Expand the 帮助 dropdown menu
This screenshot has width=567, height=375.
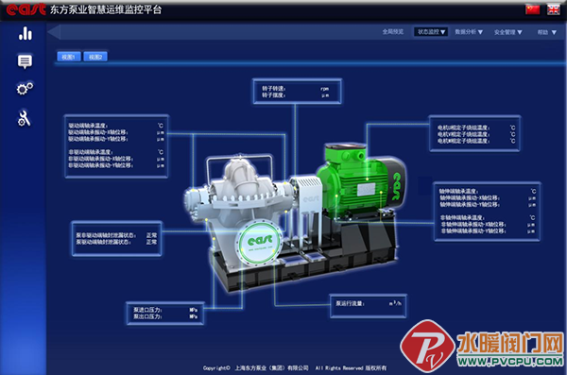click(x=547, y=32)
